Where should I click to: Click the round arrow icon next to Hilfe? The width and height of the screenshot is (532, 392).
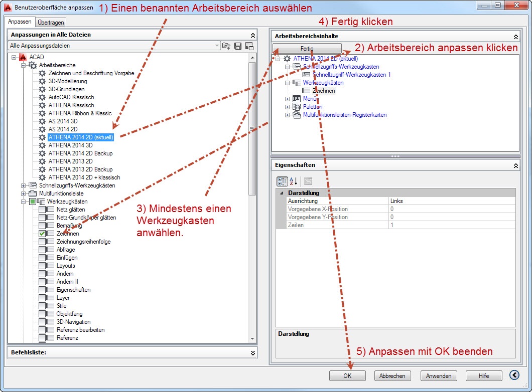(514, 375)
